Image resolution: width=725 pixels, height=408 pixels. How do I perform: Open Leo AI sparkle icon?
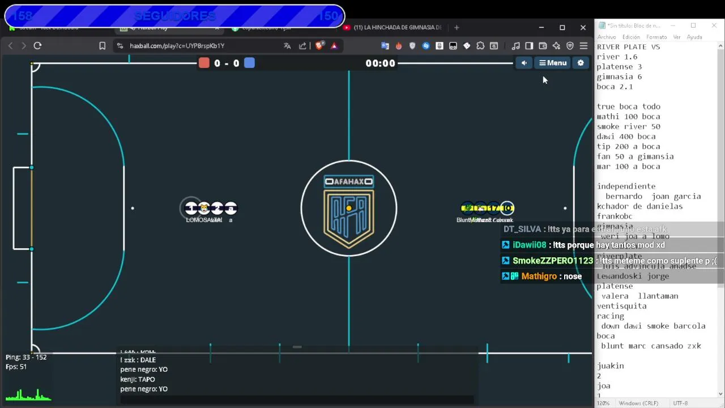[556, 46]
